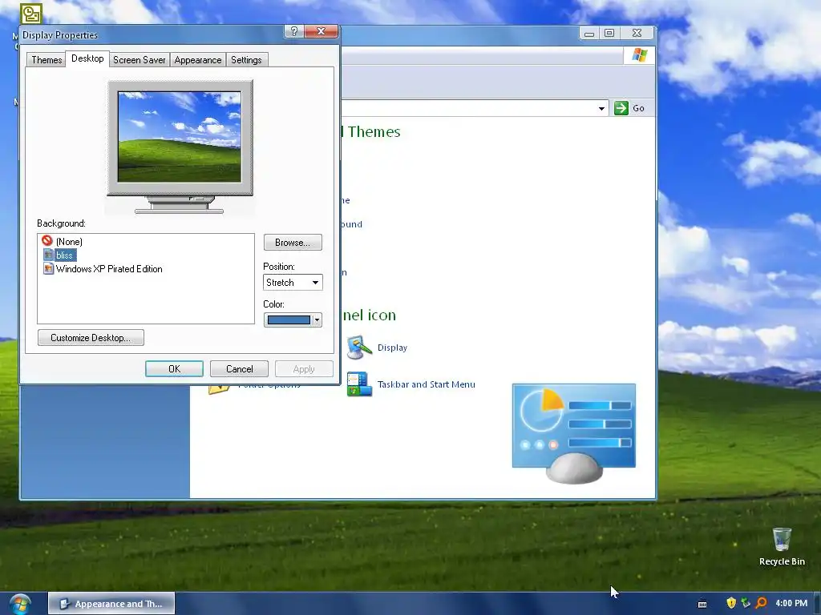This screenshot has height=615, width=821.
Task: Open the Display control panel icon
Action: [x=358, y=348]
